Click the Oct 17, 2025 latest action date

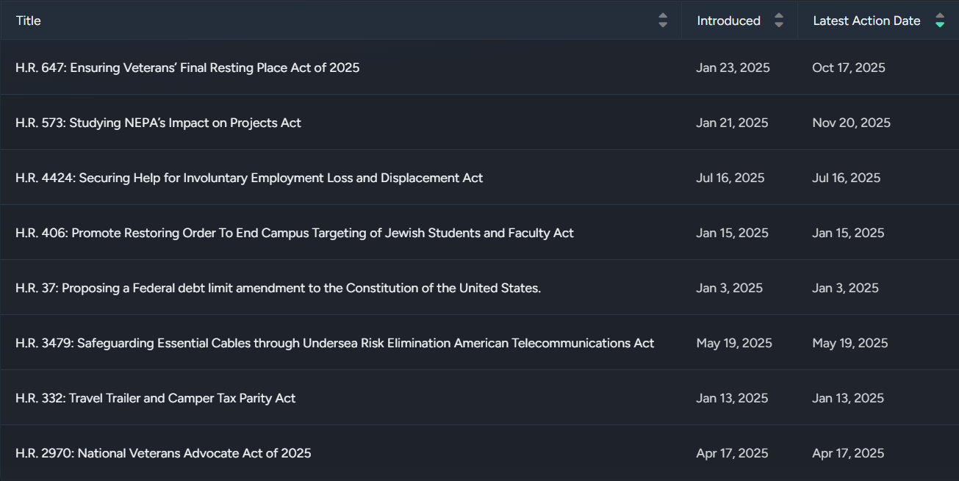tap(849, 68)
